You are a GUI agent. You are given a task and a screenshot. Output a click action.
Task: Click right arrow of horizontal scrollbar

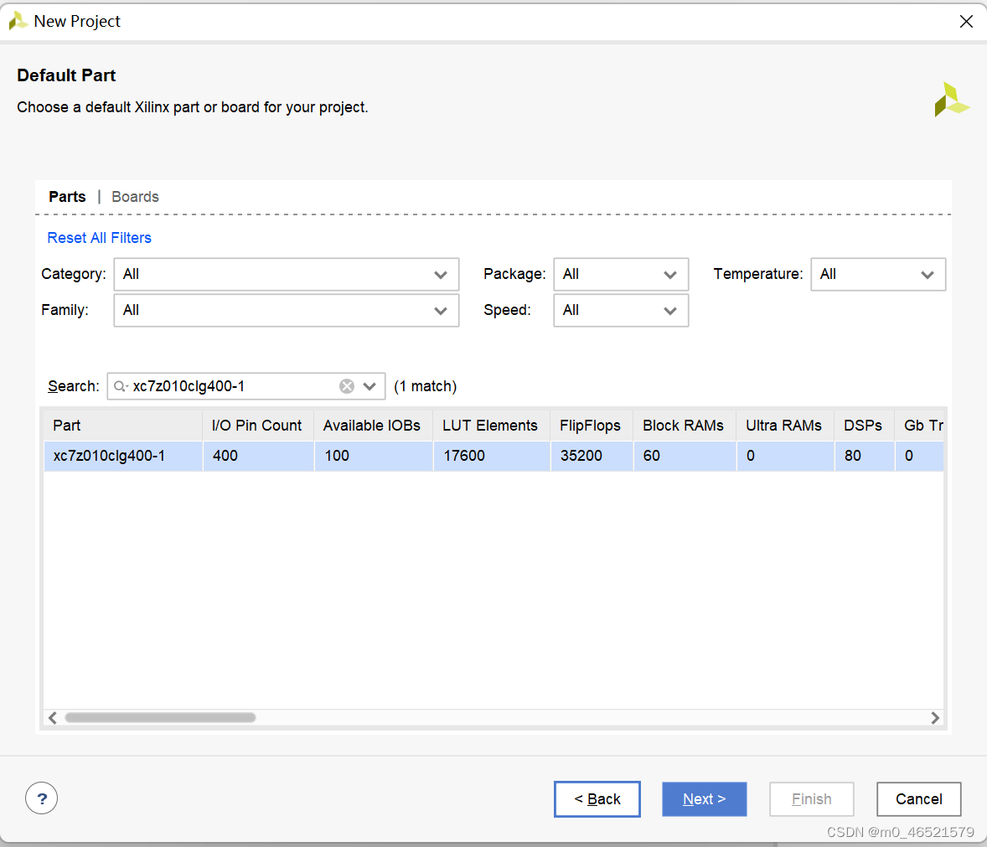pos(935,718)
